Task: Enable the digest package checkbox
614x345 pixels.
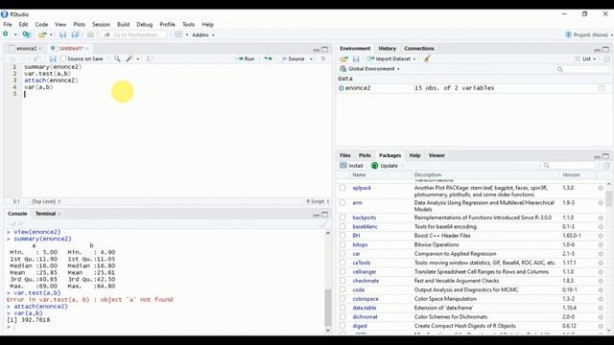Action: tap(342, 326)
